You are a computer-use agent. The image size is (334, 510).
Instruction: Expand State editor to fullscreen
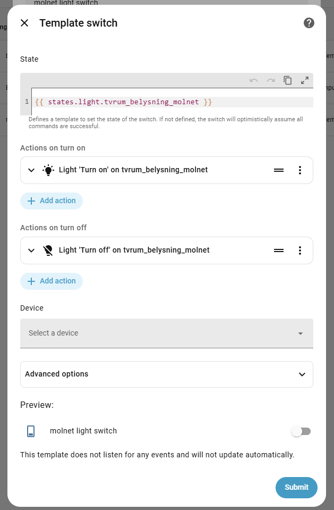(x=305, y=80)
